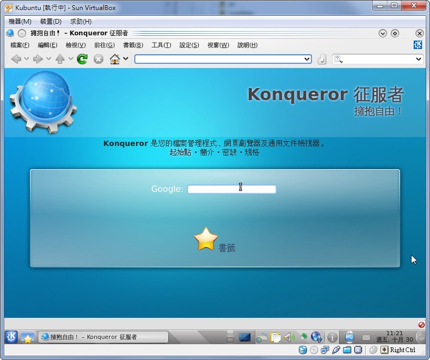Open the Klipper clipboard tray icon
This screenshot has height=360, width=430.
276,337
